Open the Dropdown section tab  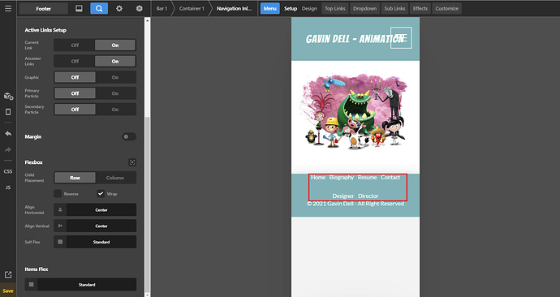point(364,9)
